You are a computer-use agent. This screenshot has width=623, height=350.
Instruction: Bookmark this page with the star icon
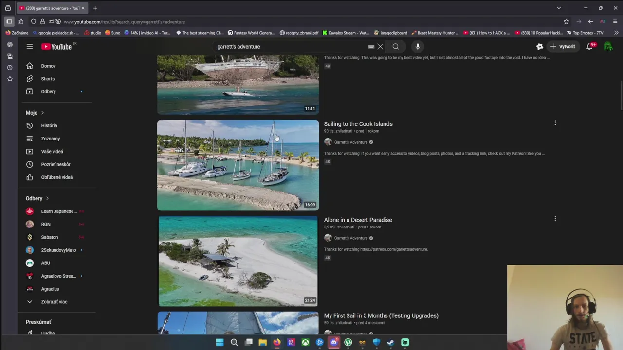[x=566, y=22]
